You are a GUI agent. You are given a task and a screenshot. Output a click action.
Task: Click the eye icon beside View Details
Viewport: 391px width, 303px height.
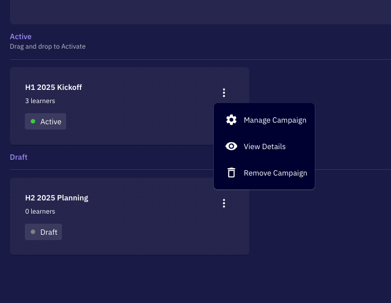pyautogui.click(x=231, y=146)
